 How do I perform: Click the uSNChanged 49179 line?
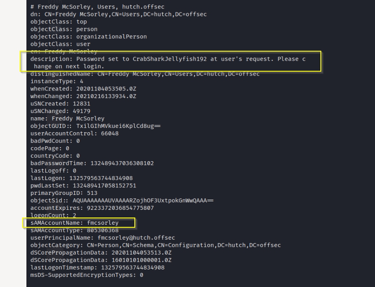60,111
